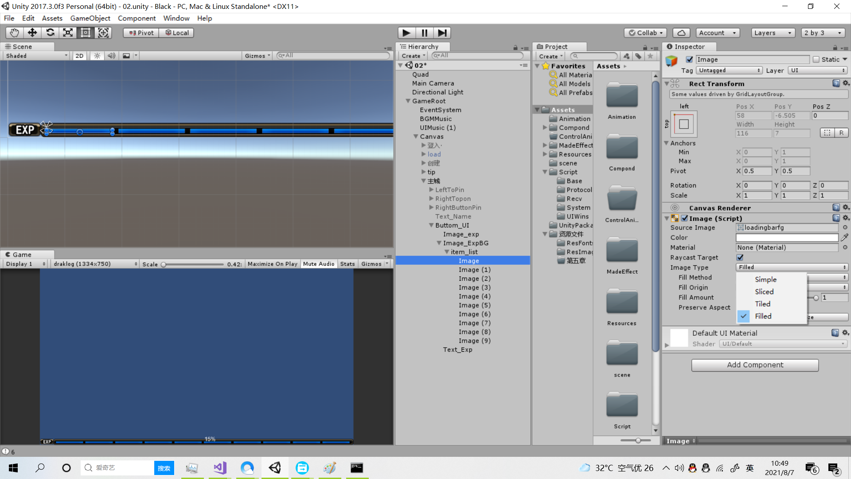Select the Hand tool in the toolbar

tap(14, 32)
